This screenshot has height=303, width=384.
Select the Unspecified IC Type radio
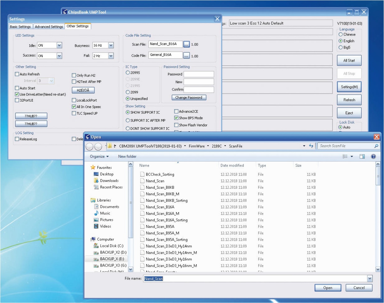[128, 99]
